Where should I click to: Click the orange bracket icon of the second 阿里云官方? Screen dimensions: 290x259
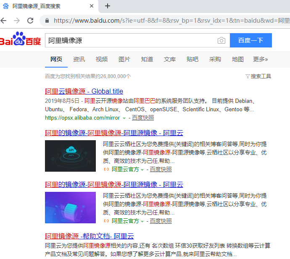pyautogui.click(x=106, y=221)
